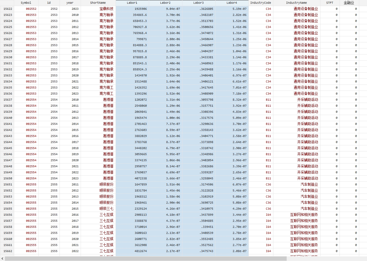Click the year column header
This screenshot has height=261, width=367.
(x=70, y=3)
